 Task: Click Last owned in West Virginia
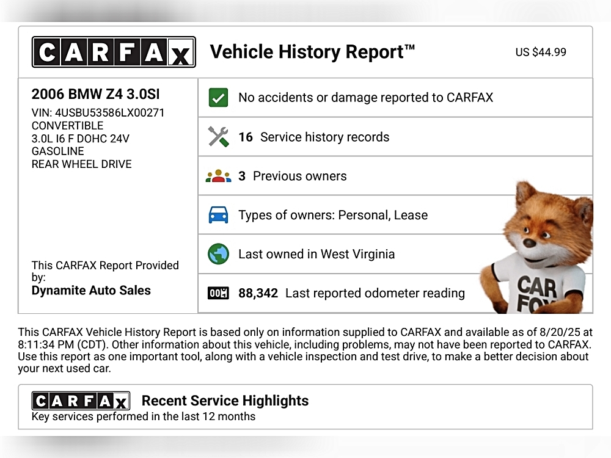pyautogui.click(x=316, y=254)
